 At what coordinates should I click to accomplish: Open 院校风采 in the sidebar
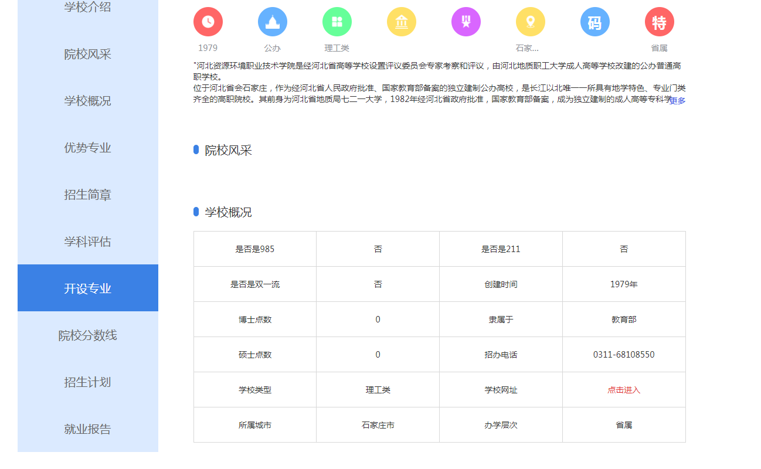(x=88, y=54)
